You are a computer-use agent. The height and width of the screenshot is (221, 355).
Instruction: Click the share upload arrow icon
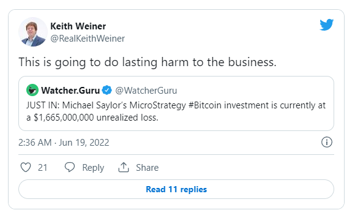pos(124,167)
